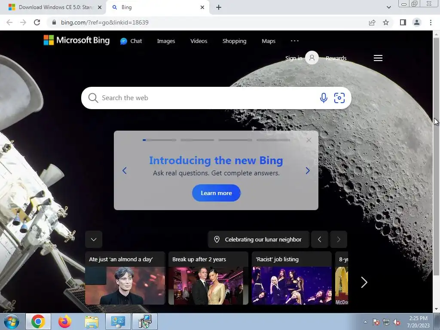Click the address bar URL
Viewport: 440px width, 330px height.
(x=105, y=22)
